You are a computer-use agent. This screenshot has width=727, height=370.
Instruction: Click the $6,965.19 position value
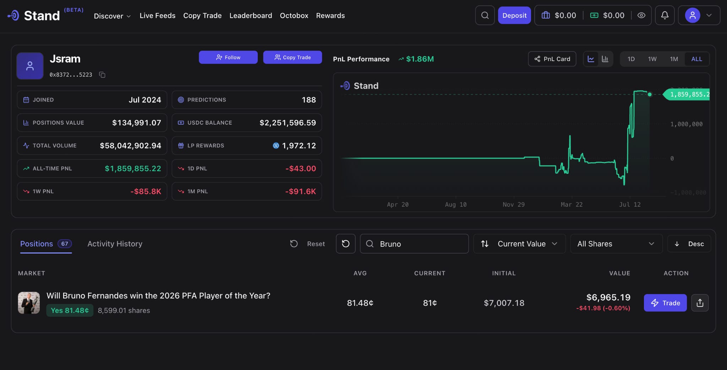(608, 297)
